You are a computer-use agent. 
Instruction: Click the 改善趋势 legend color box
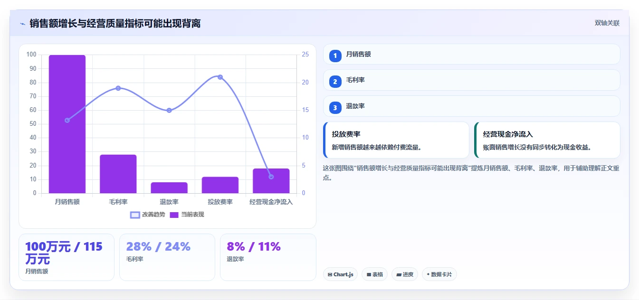135,215
